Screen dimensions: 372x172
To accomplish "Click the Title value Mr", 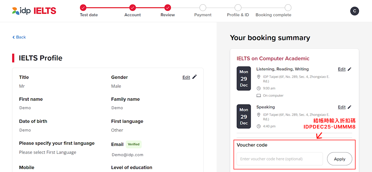I will click(x=22, y=86).
